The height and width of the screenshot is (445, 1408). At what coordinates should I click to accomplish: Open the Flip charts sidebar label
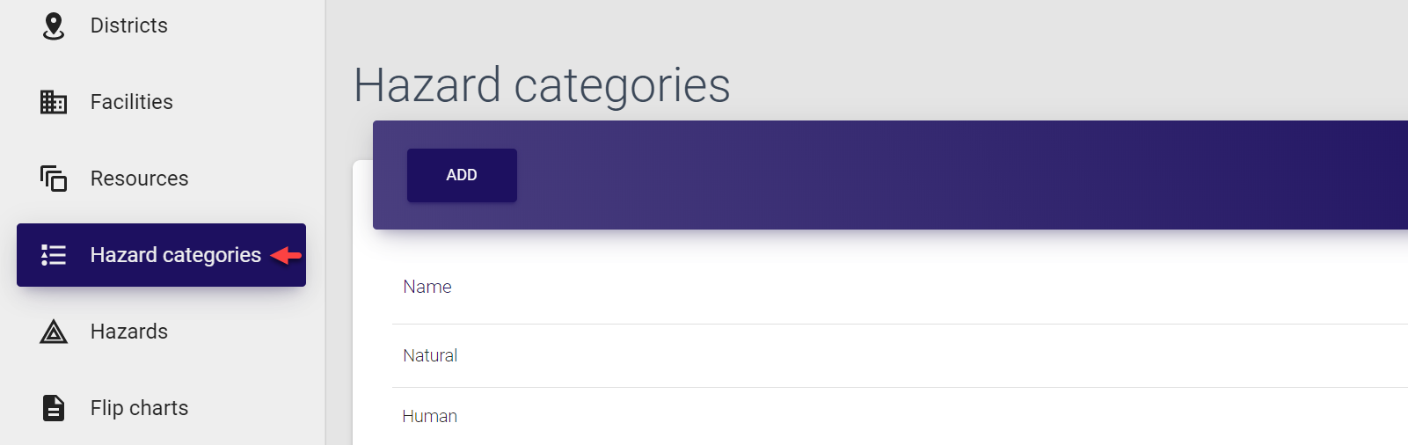coord(139,408)
